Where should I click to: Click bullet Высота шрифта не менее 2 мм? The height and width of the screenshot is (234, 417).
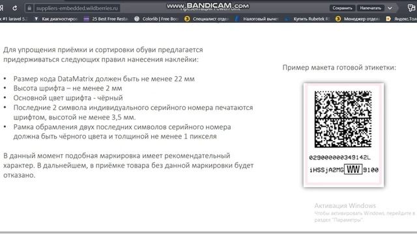coord(68,88)
